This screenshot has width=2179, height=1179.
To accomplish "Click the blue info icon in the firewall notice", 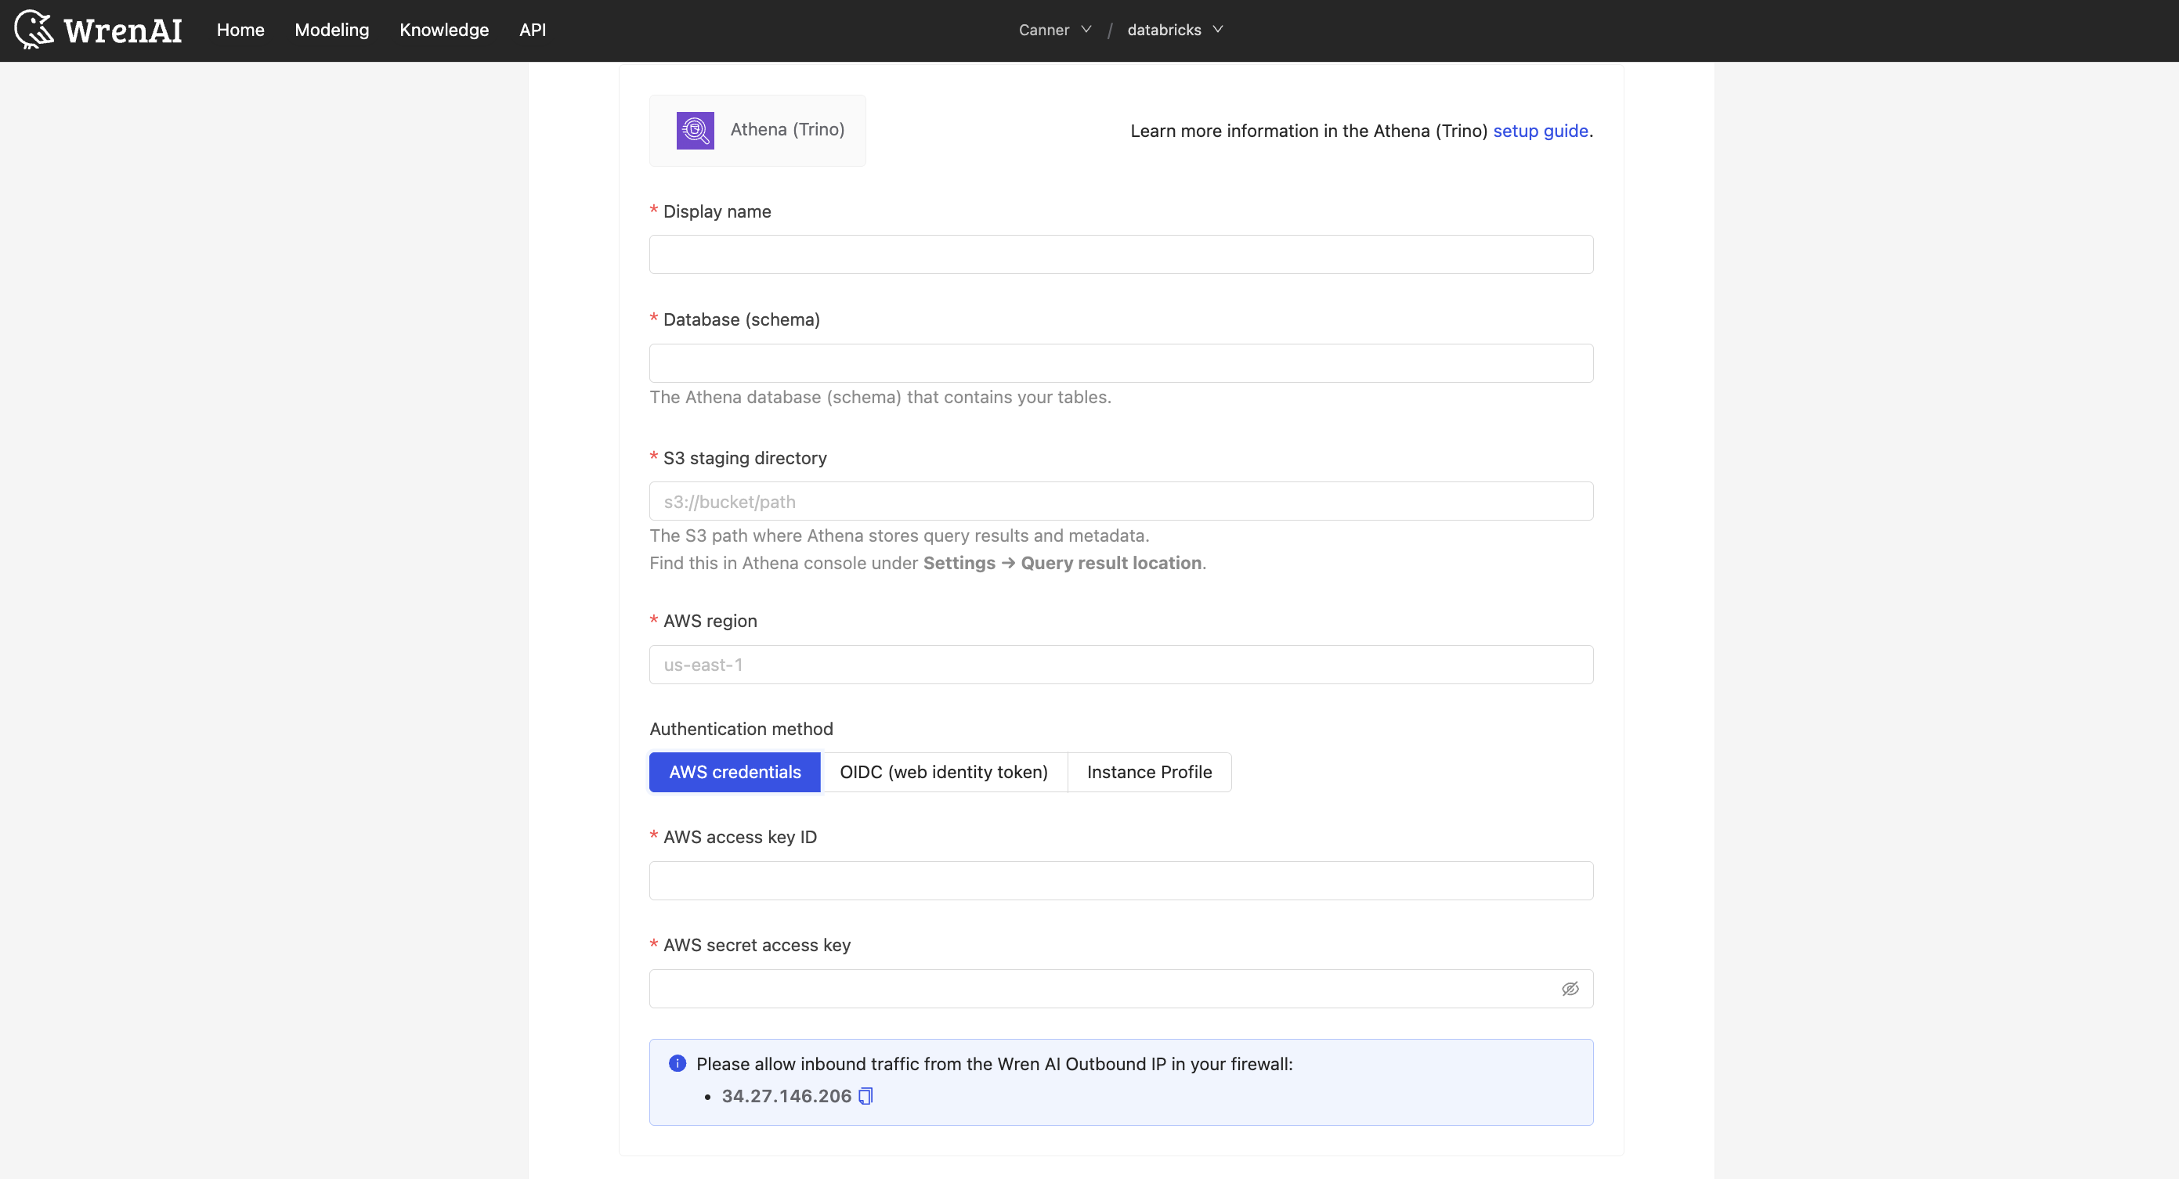I will pyautogui.click(x=677, y=1063).
